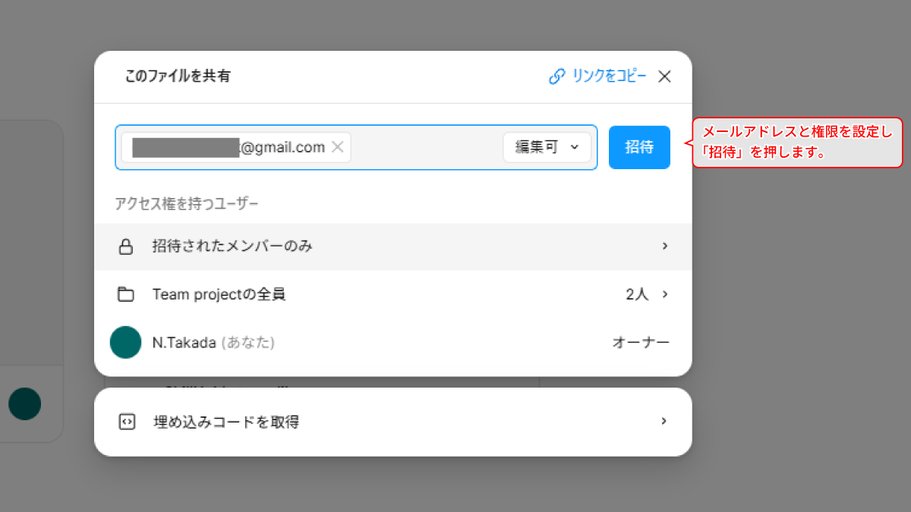Click the lock icon for invited members

126,247
